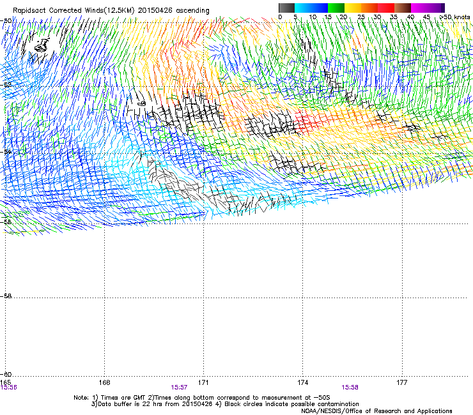
Task: Click the 'Times are GMT' note line
Action: click(x=202, y=398)
